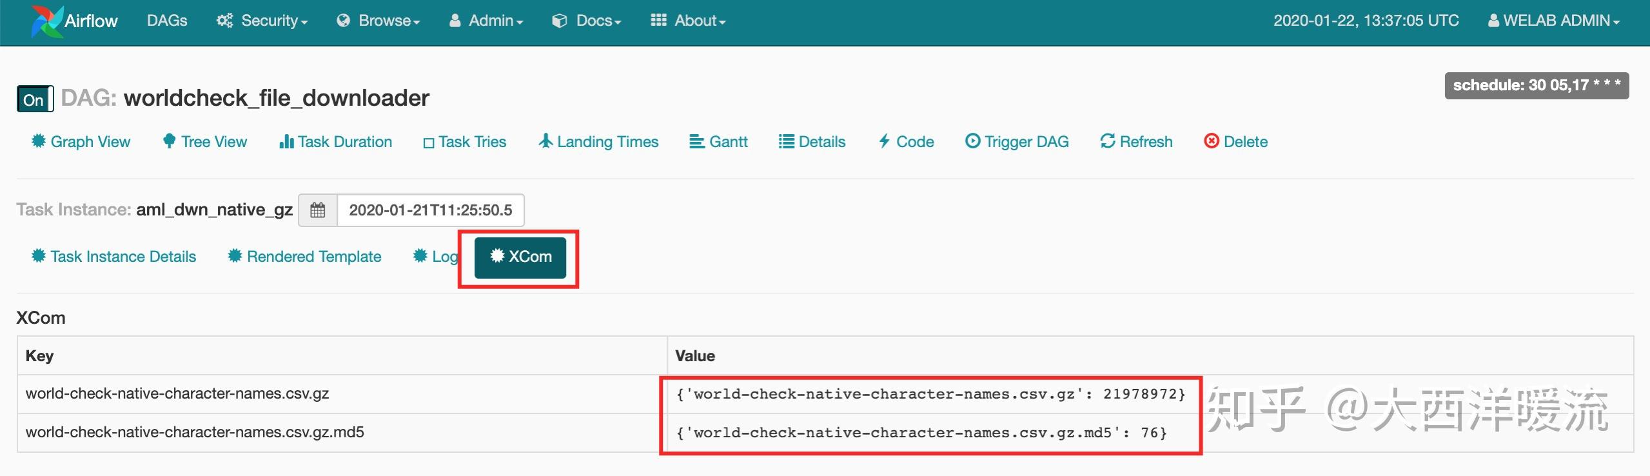Viewport: 1650px width, 476px height.
Task: Click the Airflow pinwheel logo
Action: pos(46,21)
